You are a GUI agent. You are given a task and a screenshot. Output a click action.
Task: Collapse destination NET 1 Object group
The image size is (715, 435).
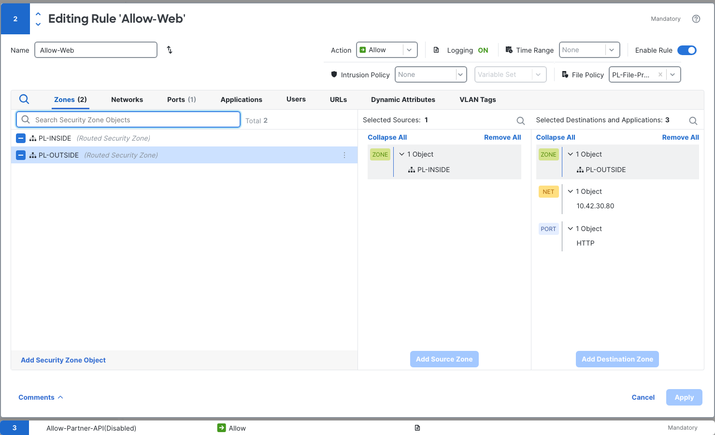point(570,191)
